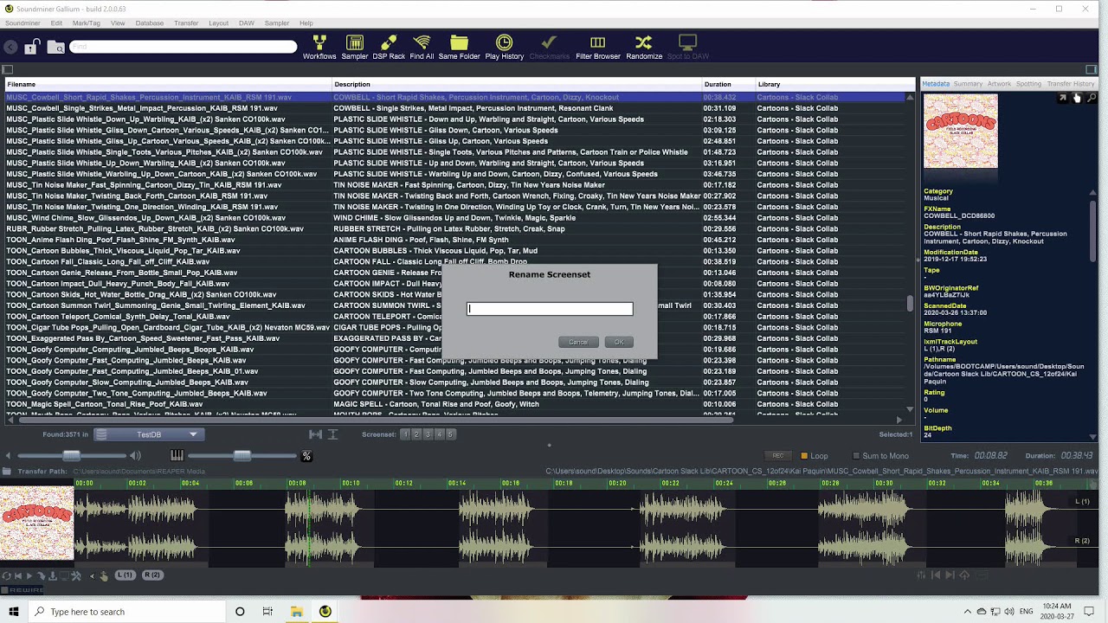
Task: Click the hand pointer icon in transport
Action: [x=104, y=575]
